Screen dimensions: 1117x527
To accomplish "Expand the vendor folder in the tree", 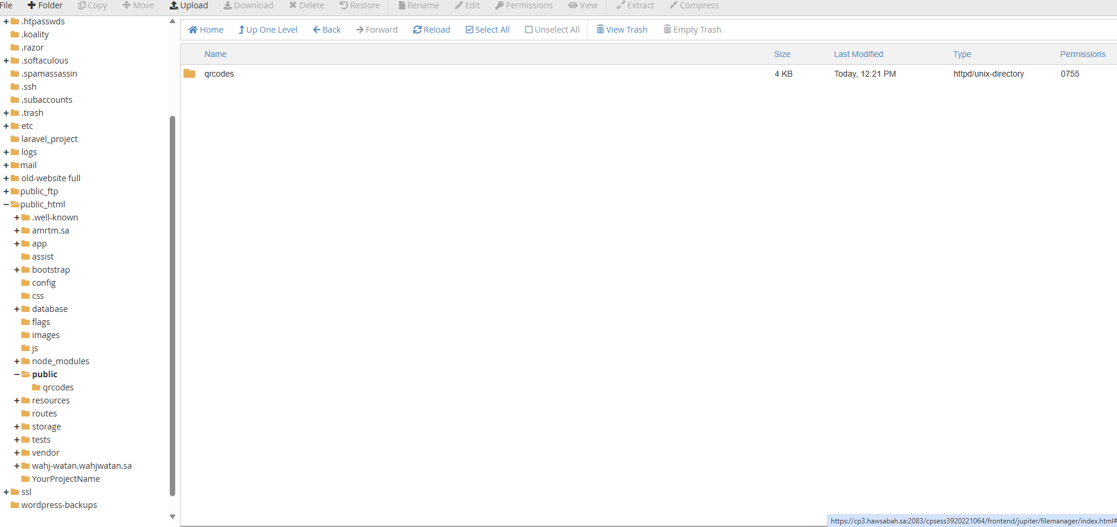I will coord(17,453).
